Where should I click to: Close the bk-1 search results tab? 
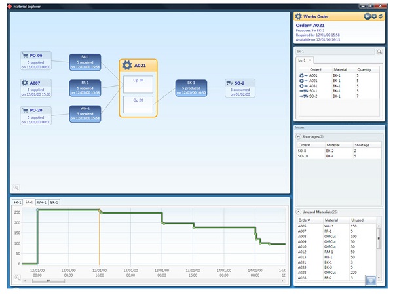click(311, 60)
